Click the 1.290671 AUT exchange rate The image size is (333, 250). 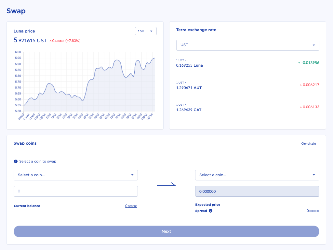[x=189, y=88]
